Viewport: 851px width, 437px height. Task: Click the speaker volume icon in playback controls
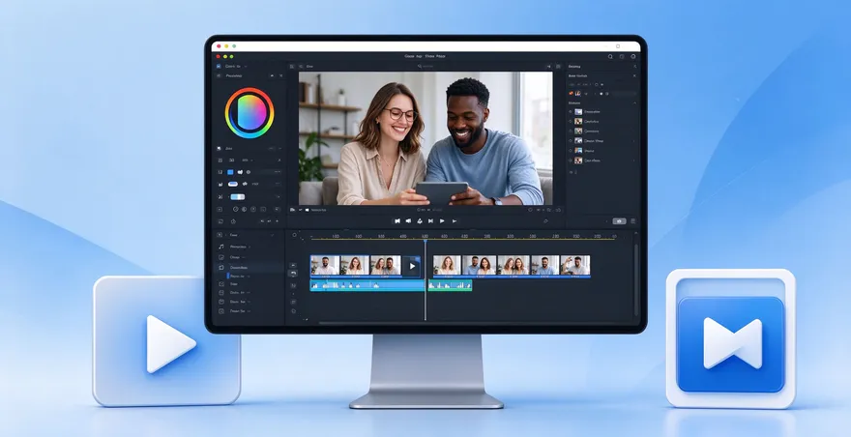coord(408,221)
